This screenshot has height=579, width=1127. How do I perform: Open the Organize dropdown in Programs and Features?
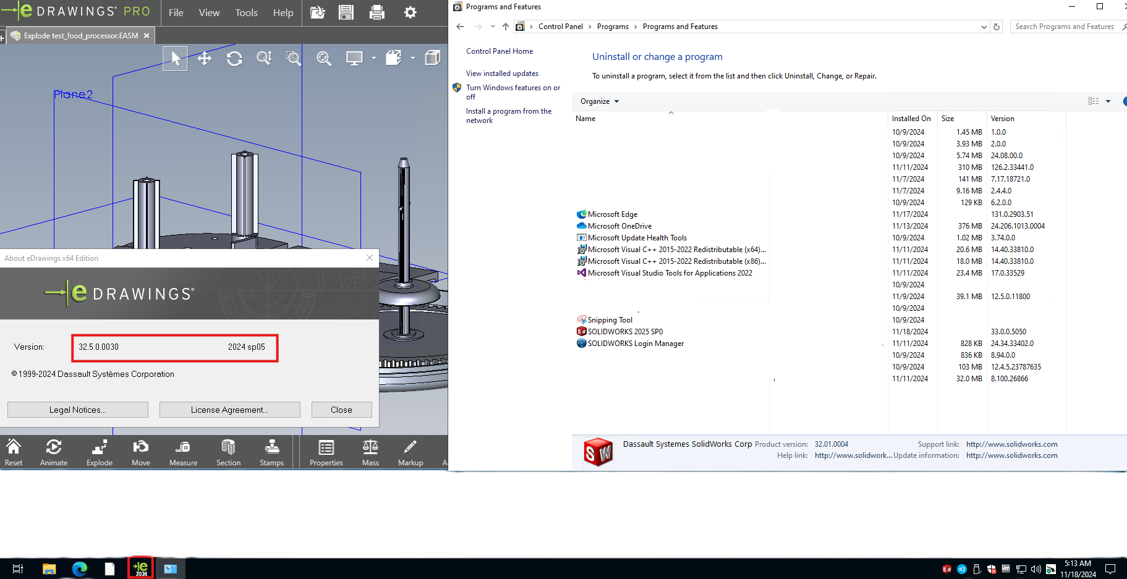click(x=598, y=101)
